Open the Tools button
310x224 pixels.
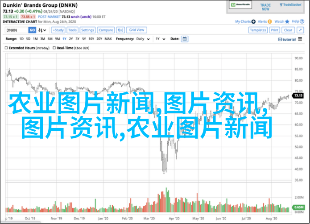[x=72, y=30]
